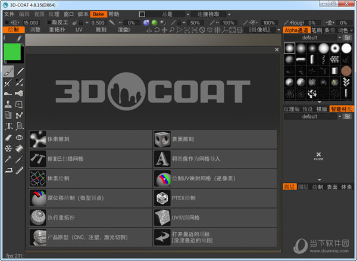Viewport: 357px width, 261px height.
Task: Click the voxel painting mesh icon (体素绘制)
Action: pos(38,179)
